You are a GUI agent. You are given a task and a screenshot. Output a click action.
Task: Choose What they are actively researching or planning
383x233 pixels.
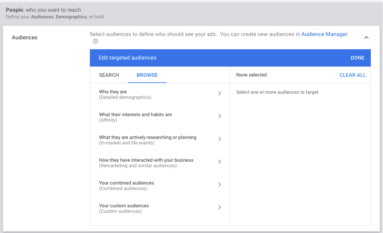click(148, 137)
